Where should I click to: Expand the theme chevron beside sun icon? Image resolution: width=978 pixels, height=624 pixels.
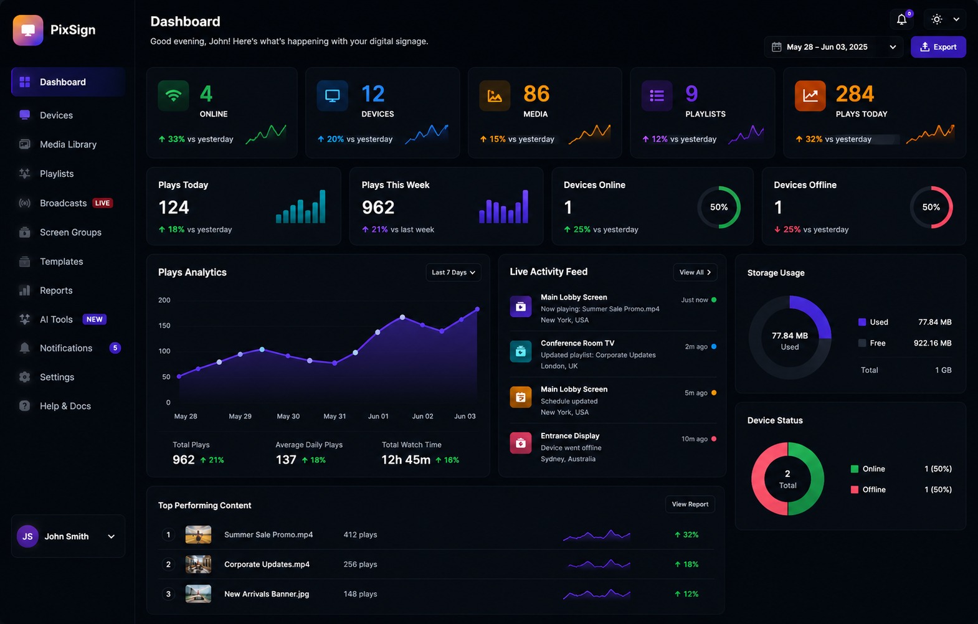(x=956, y=19)
